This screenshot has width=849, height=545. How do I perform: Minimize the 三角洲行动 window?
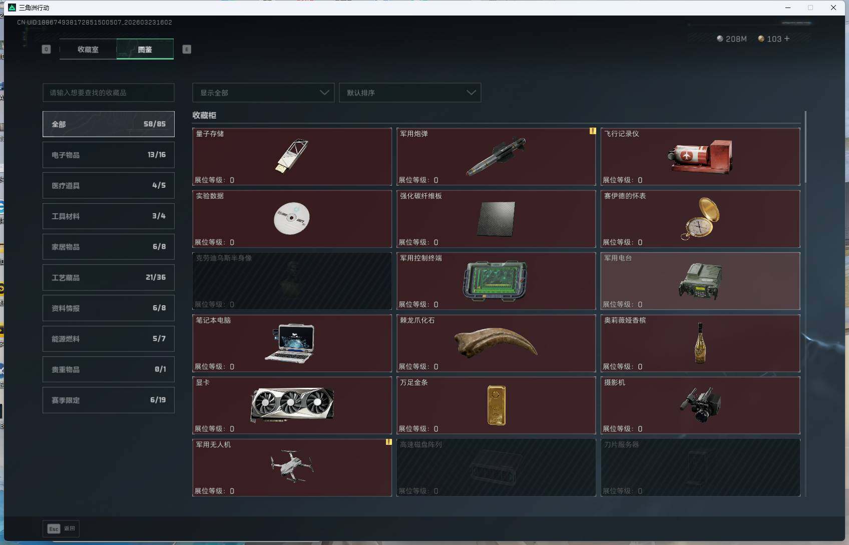(788, 8)
